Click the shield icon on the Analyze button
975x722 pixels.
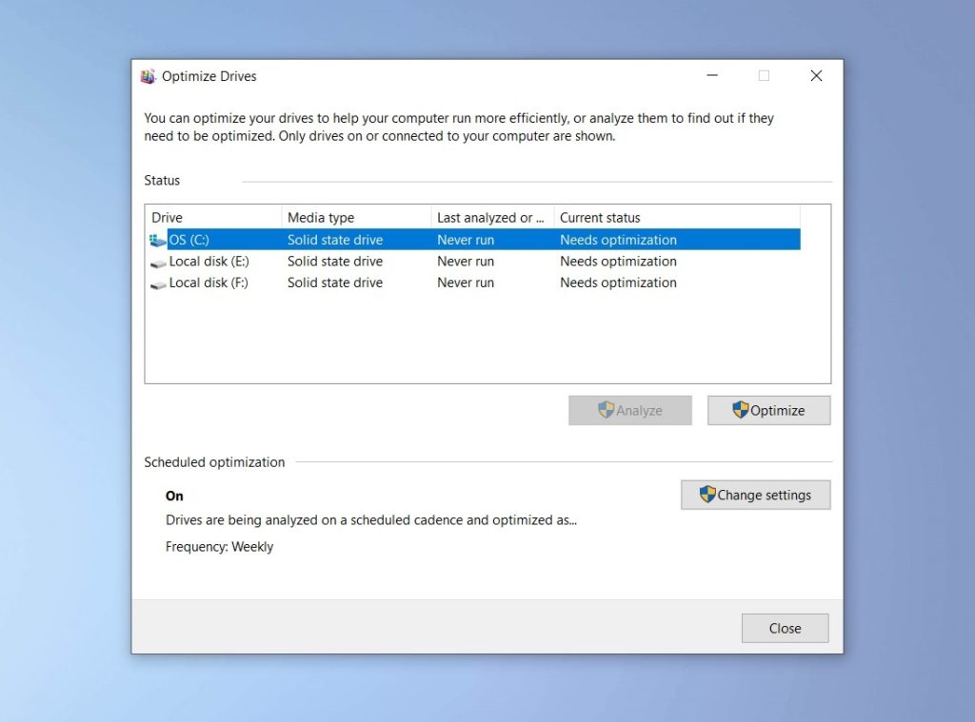tap(607, 410)
